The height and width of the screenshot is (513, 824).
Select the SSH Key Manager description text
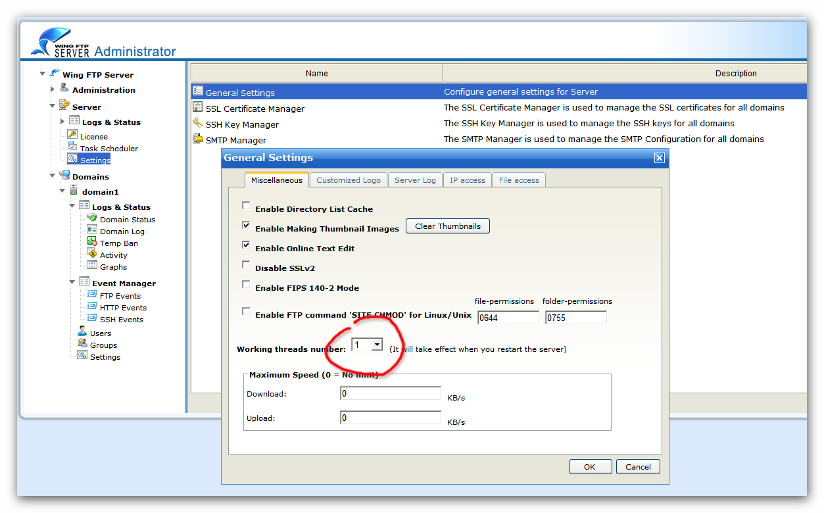[589, 123]
